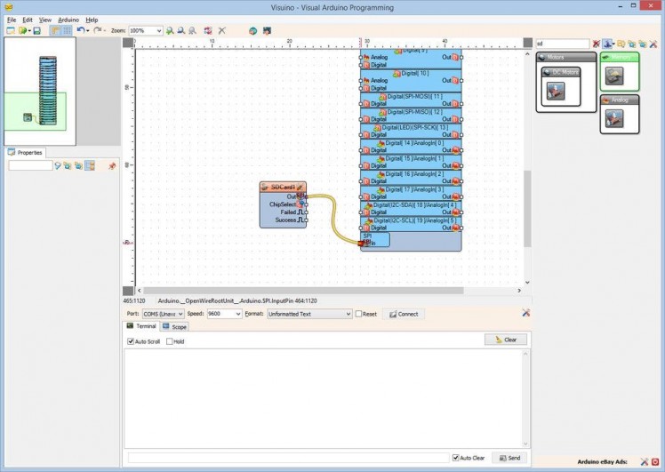
Task: Expand the Format dropdown
Action: pyautogui.click(x=309, y=314)
